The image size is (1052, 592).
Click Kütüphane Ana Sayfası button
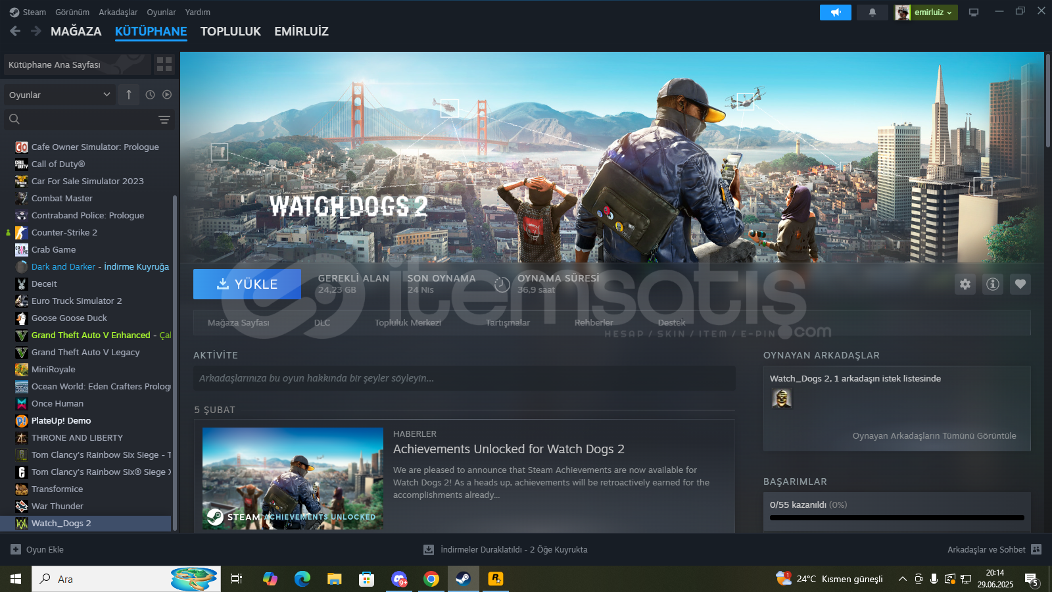click(78, 64)
